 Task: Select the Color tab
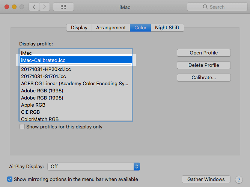[x=140, y=28]
